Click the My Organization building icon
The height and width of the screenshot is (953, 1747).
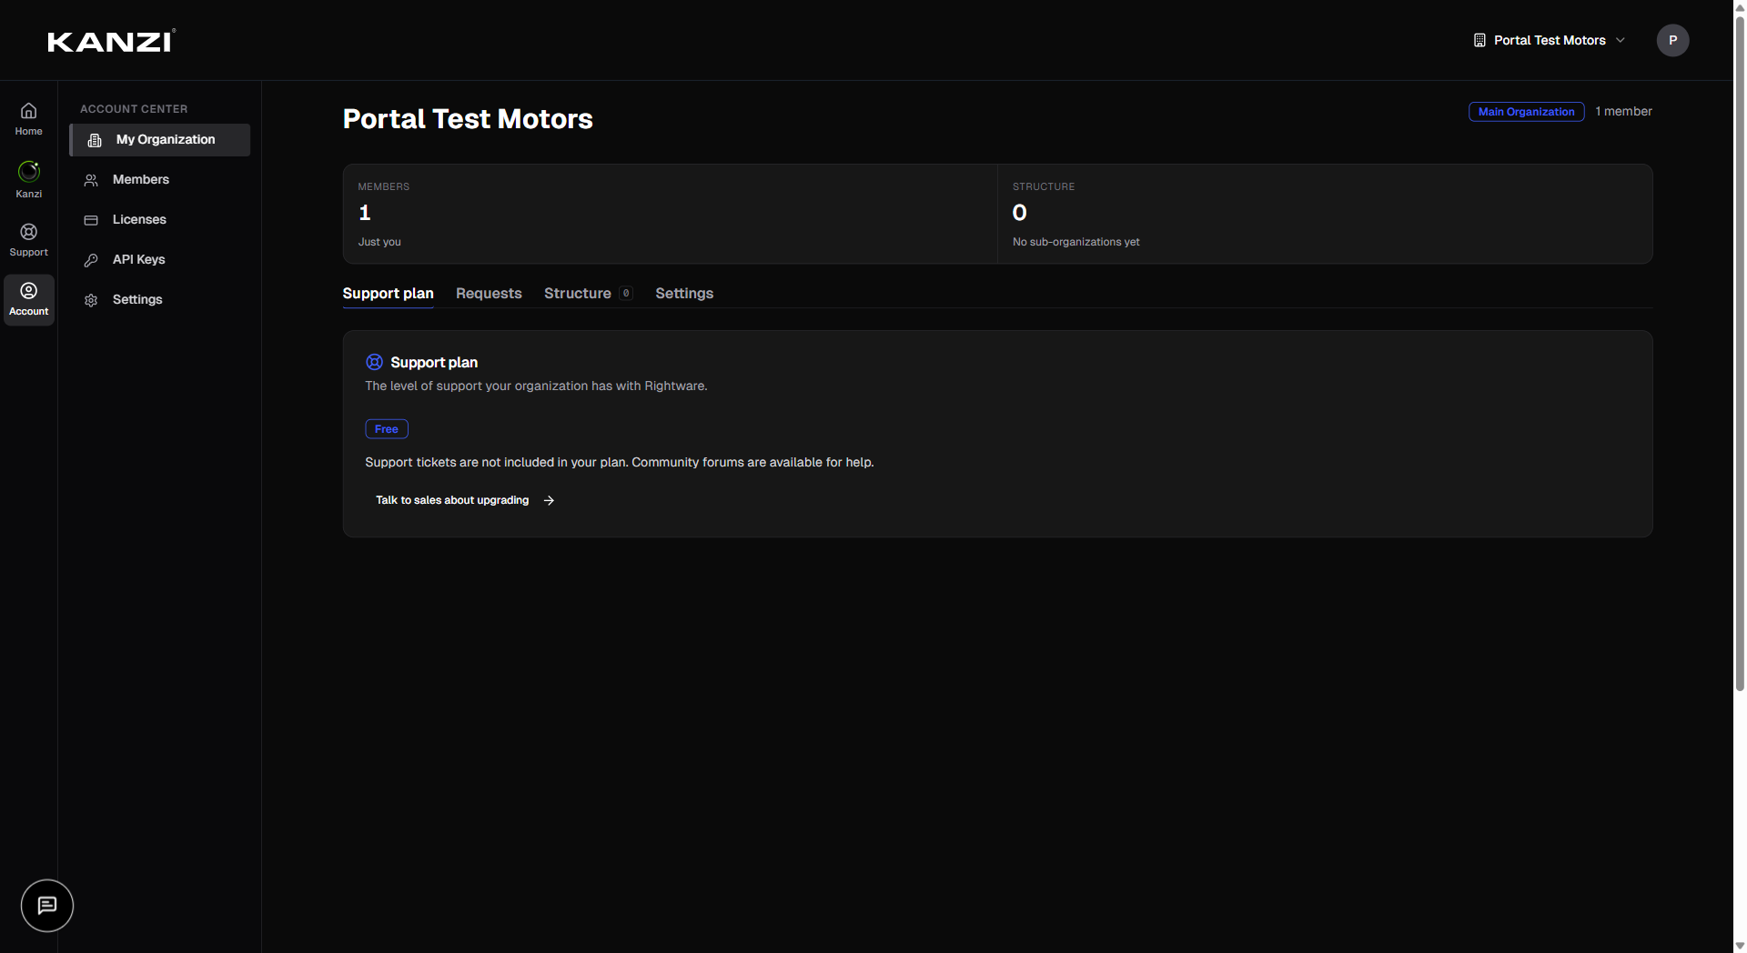tap(95, 140)
